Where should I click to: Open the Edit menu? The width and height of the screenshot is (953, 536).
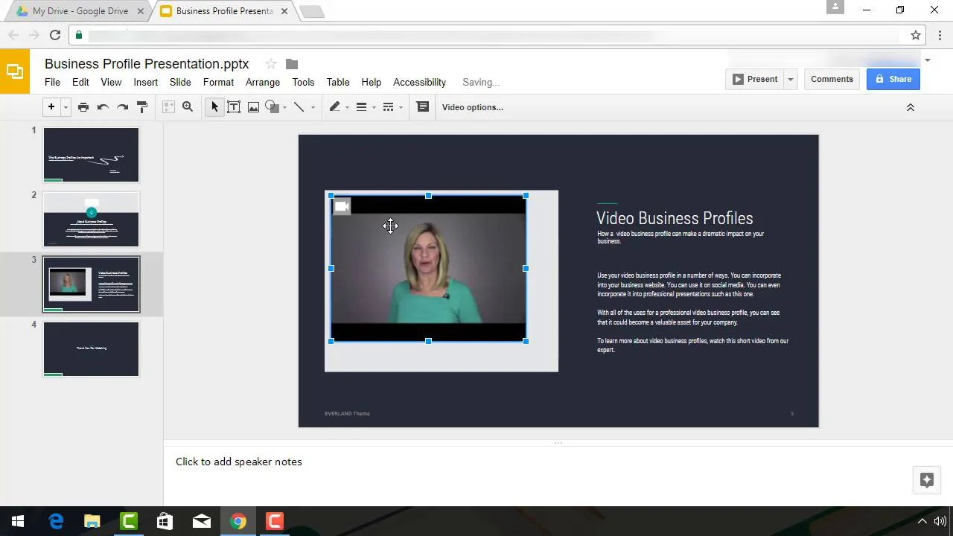click(x=80, y=82)
